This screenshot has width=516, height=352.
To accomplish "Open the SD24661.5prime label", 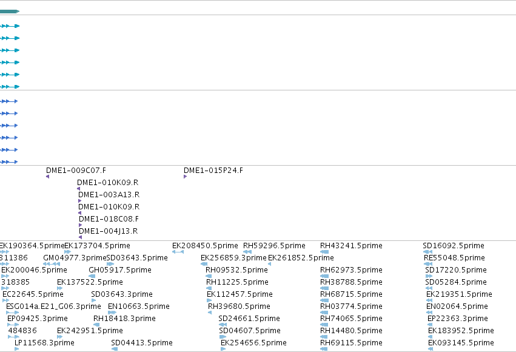I will 249,319.
